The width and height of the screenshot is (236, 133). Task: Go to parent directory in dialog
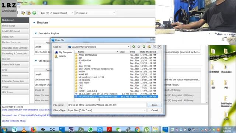point(144,47)
